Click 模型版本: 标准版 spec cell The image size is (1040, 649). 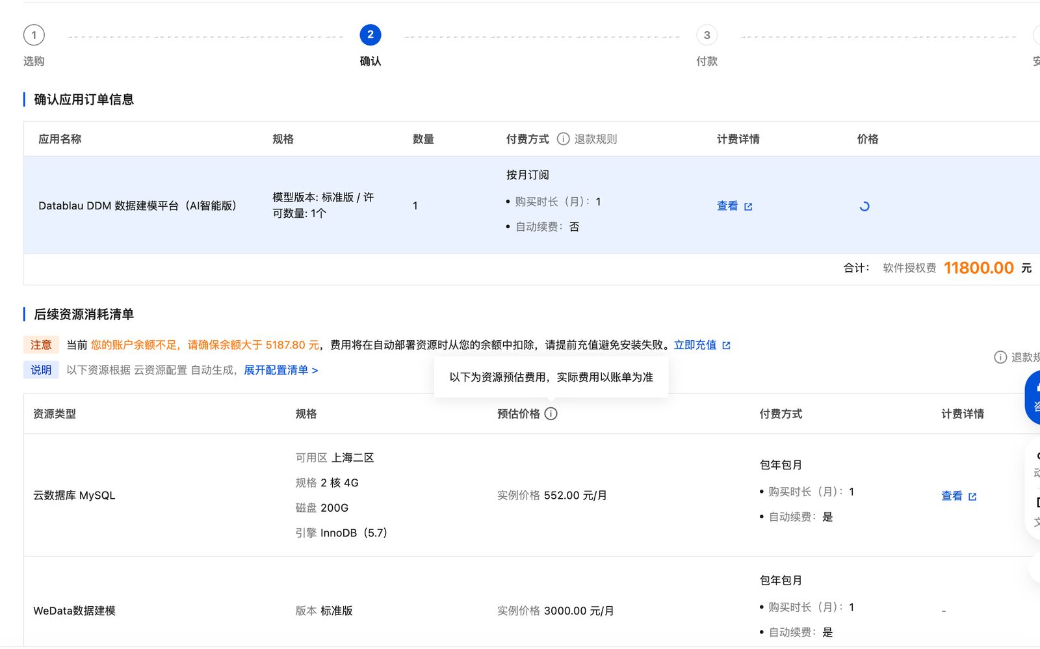pyautogui.click(x=323, y=205)
